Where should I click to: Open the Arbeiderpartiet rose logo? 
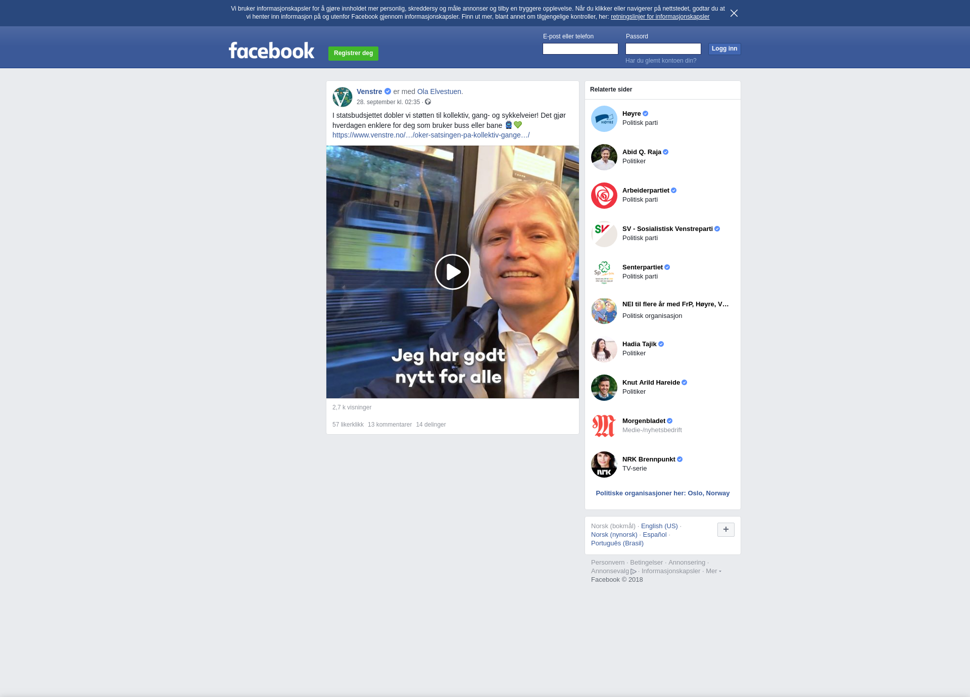604,196
